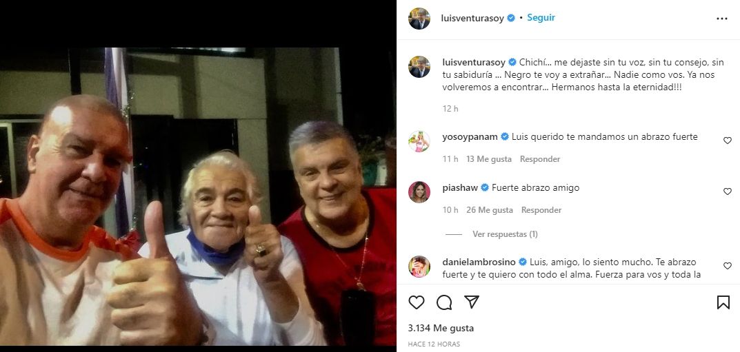Viewport: 740px width, 352px height.
Task: Save post with bookmark icon
Action: pyautogui.click(x=723, y=302)
